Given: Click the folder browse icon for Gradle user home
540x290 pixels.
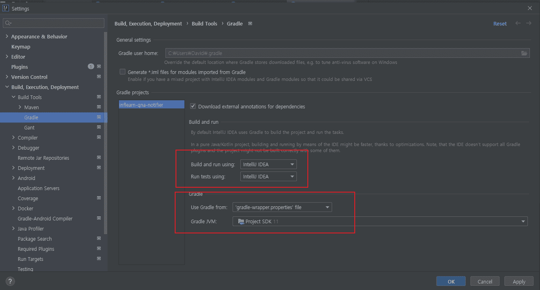Looking at the screenshot, I should (524, 53).
